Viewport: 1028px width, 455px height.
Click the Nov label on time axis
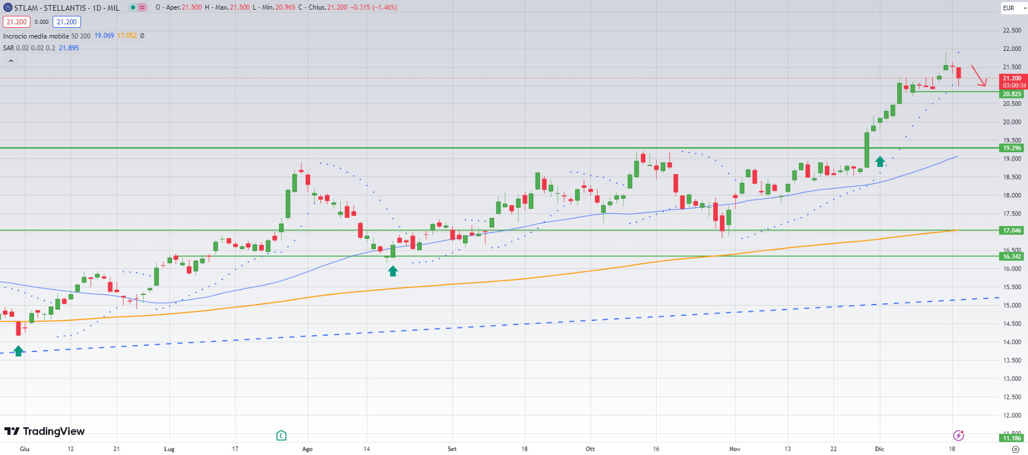click(735, 449)
